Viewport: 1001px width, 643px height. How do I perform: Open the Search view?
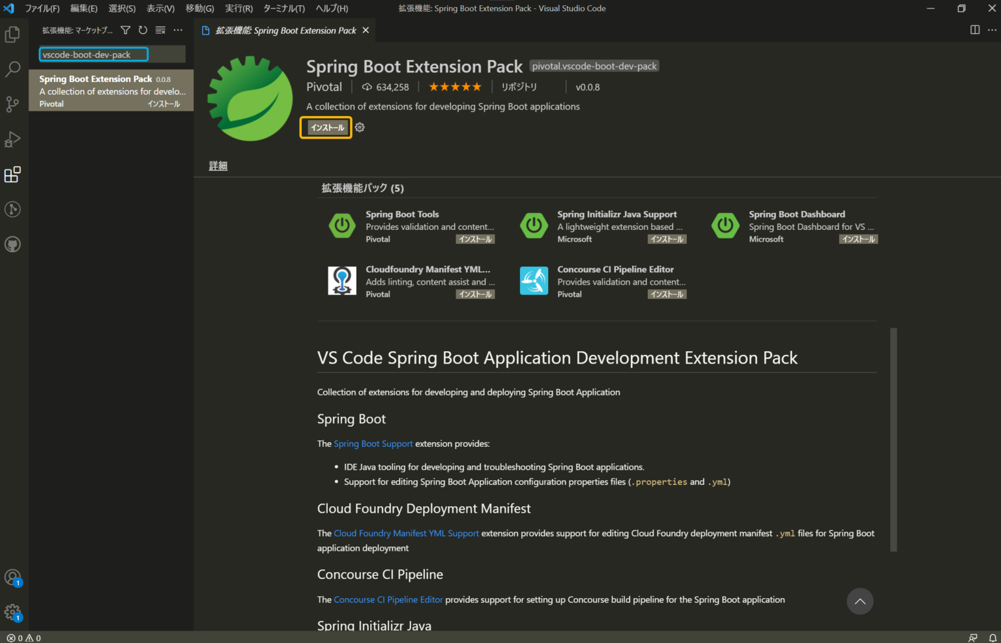(12, 69)
